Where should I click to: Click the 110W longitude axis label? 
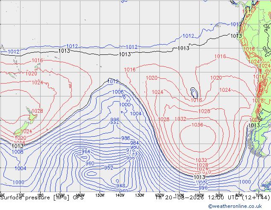tap(180, 195)
